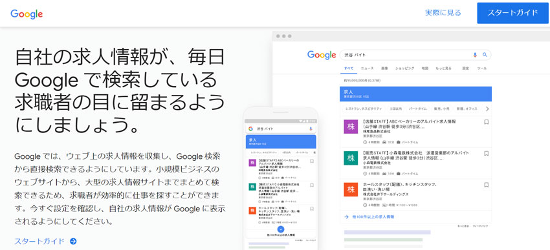Click the フィードバック link under desktop job box
The width and height of the screenshot is (550, 250).
[x=480, y=226]
